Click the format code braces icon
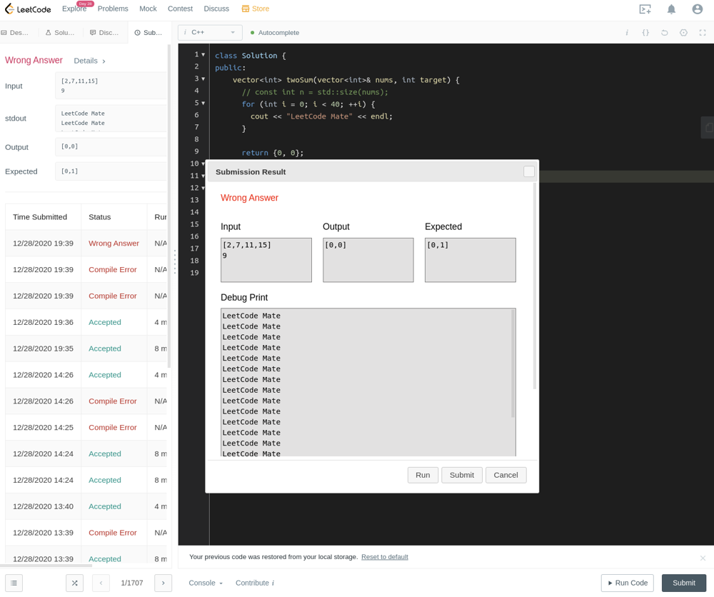 click(645, 33)
